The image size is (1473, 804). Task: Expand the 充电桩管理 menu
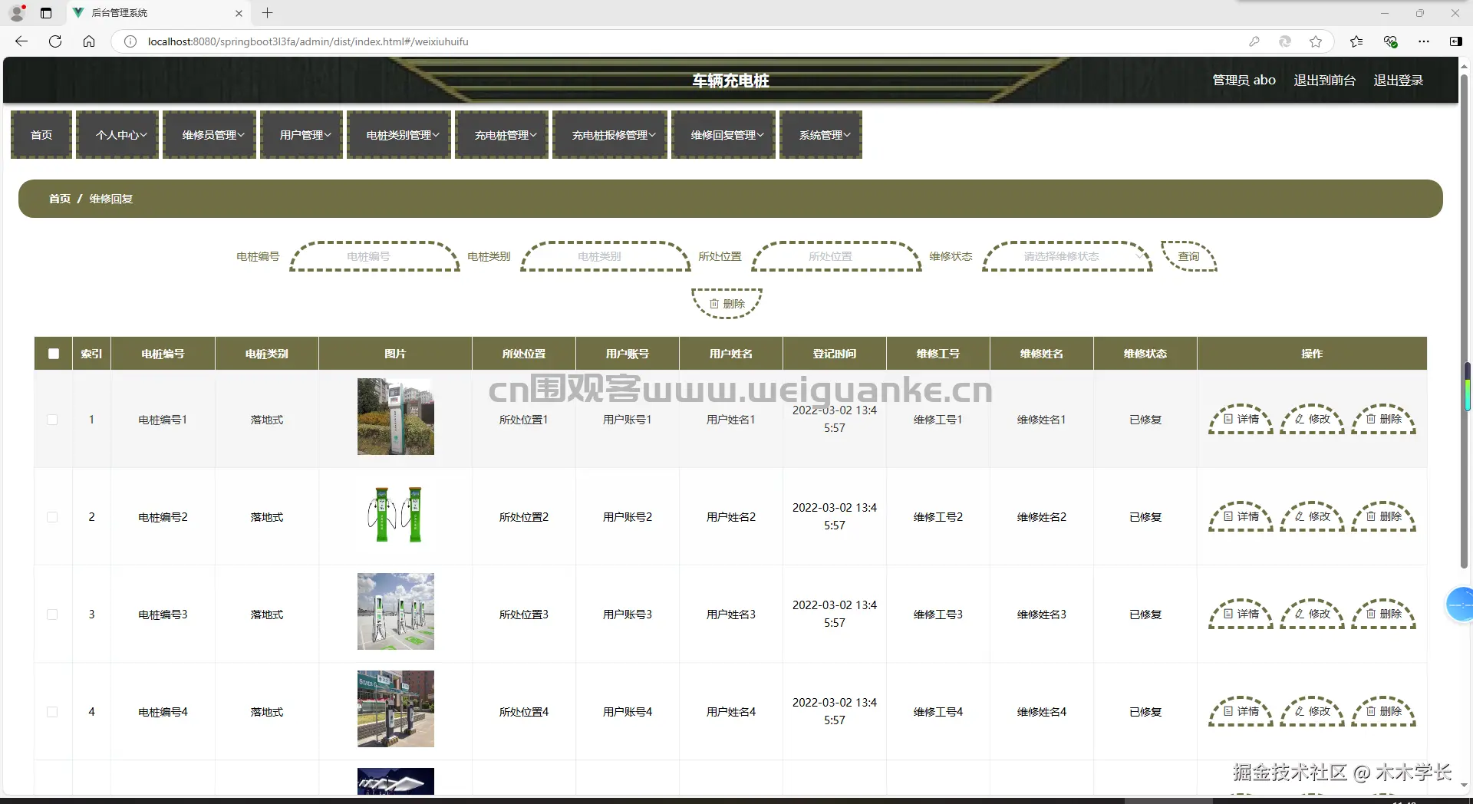pyautogui.click(x=502, y=135)
